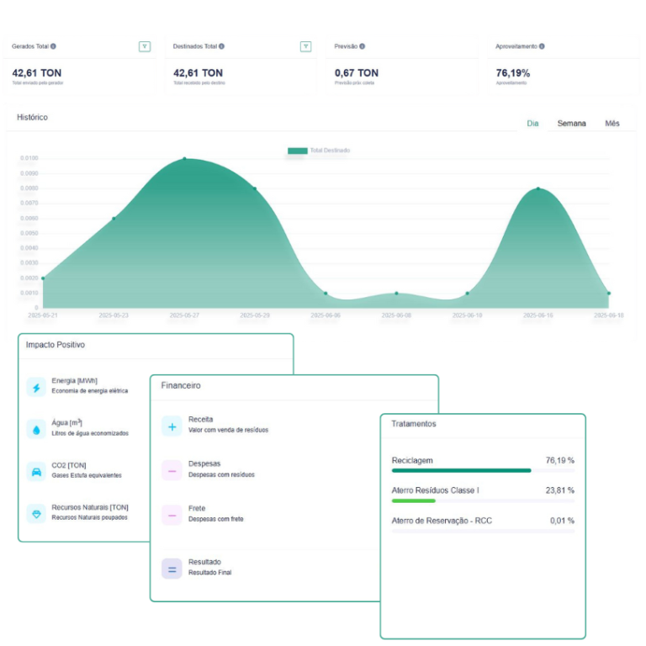The image size is (646, 646).
Task: Switch the chart to Dia view
Action: [532, 124]
